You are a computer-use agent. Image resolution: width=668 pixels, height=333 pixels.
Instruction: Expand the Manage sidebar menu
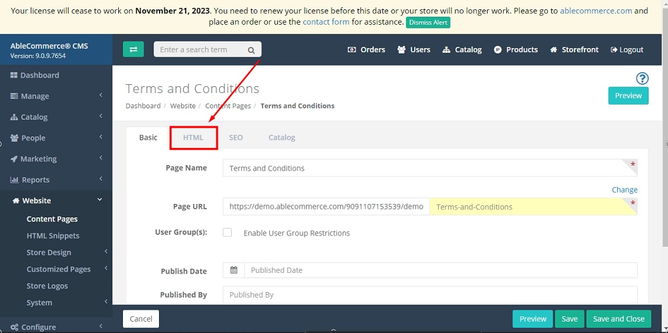[101, 96]
